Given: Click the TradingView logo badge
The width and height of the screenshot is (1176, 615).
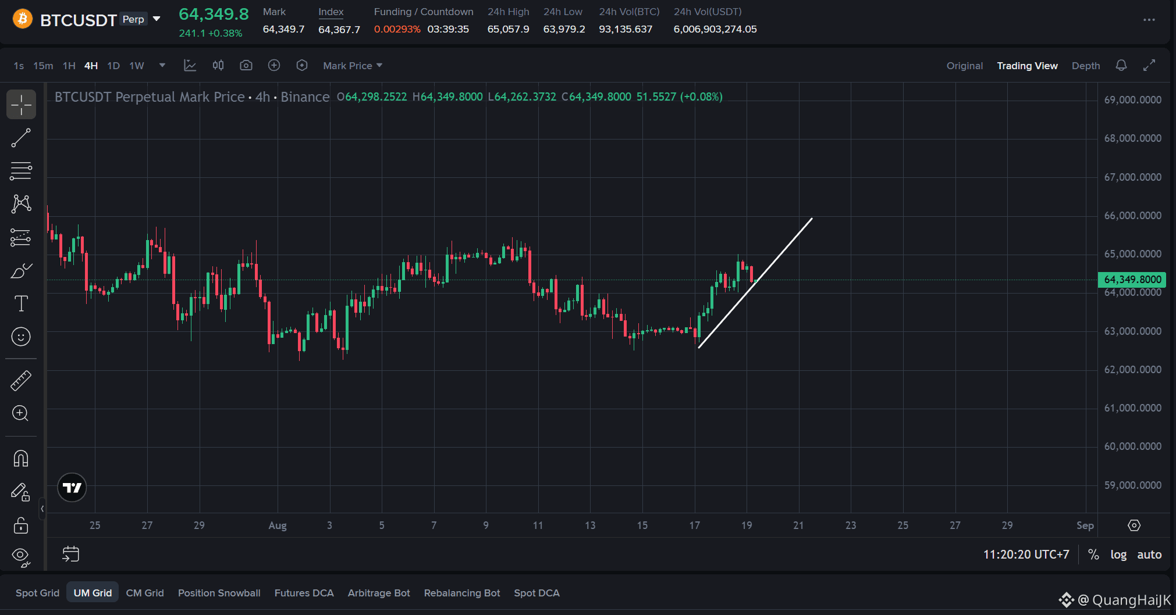Looking at the screenshot, I should point(72,488).
